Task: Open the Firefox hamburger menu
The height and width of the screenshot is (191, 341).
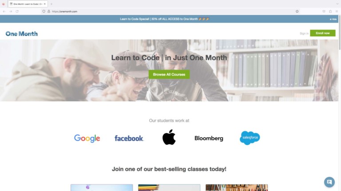Action: pos(337,11)
